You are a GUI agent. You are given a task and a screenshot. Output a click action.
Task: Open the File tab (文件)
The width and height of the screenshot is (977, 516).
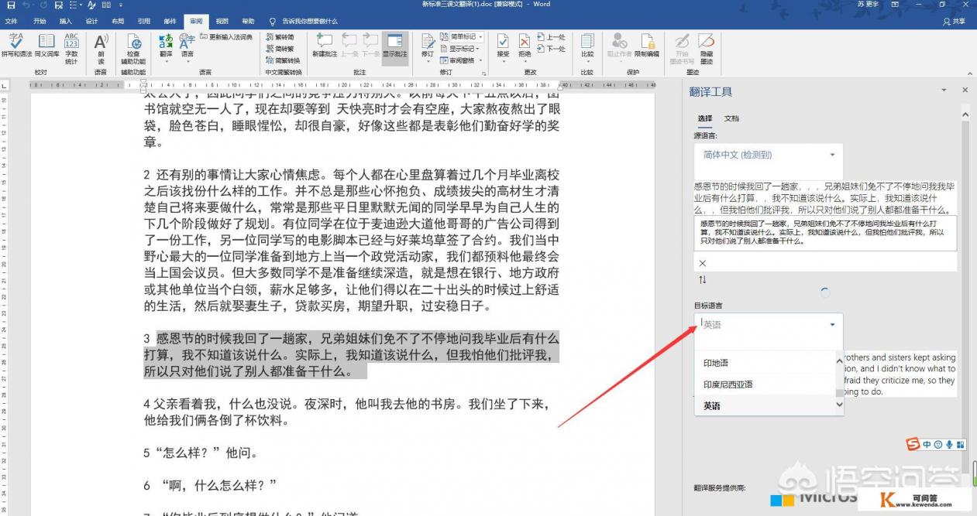[11, 21]
